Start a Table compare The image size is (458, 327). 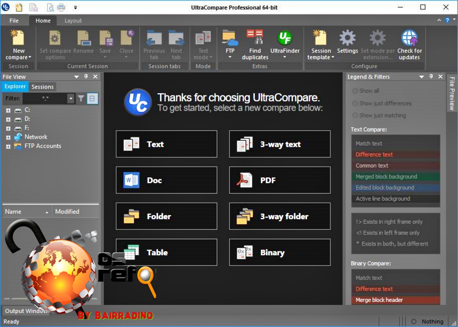pyautogui.click(x=167, y=252)
